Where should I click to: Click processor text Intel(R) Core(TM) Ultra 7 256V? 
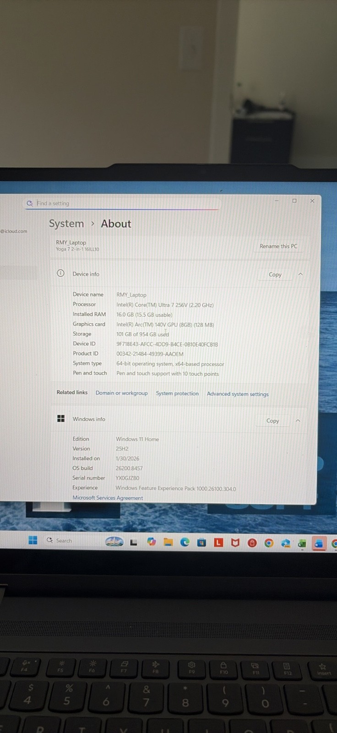point(165,305)
